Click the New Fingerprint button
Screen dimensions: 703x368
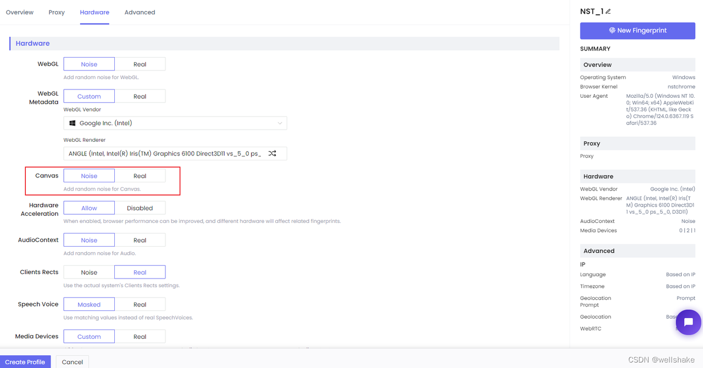point(638,31)
